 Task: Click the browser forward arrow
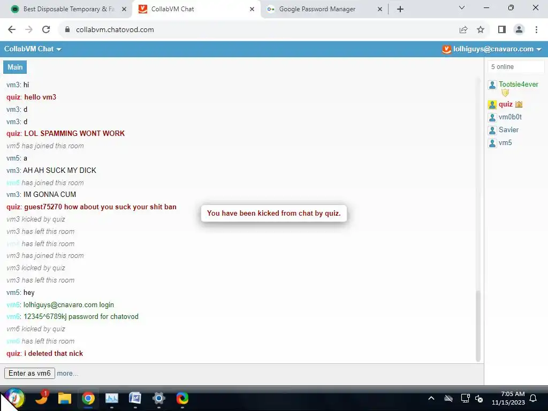point(29,30)
